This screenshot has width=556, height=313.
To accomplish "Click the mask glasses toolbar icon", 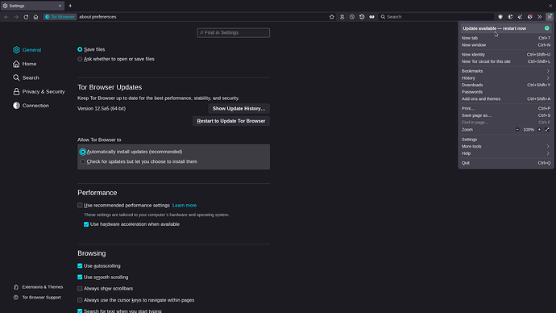I will coord(371,17).
